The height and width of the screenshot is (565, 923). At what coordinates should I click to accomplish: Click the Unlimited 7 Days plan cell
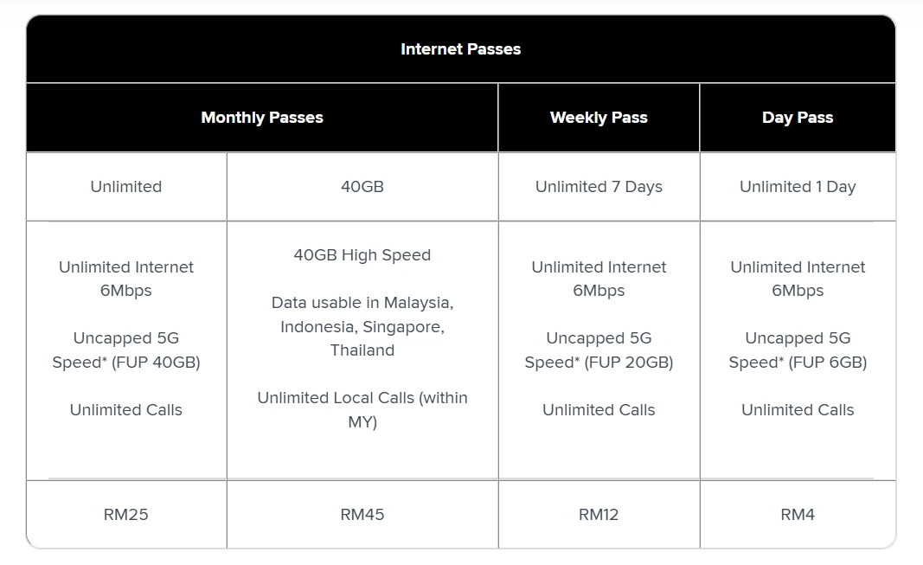pos(599,187)
